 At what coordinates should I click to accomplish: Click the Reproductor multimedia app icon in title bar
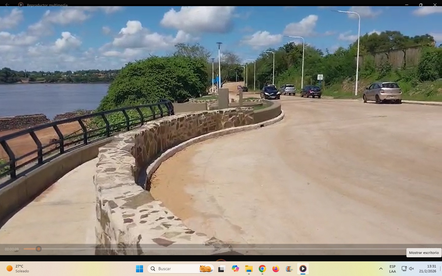(21, 5)
